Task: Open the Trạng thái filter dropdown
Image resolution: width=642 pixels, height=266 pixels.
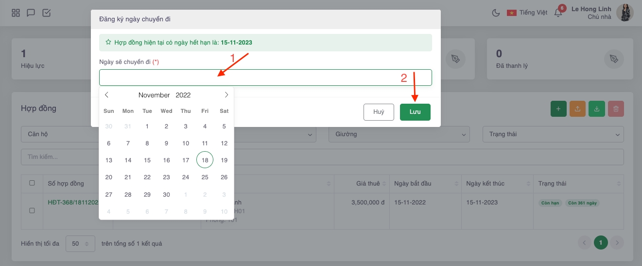Action: [553, 134]
